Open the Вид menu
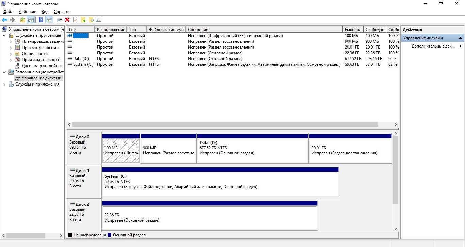The width and height of the screenshot is (465, 247). tap(45, 12)
